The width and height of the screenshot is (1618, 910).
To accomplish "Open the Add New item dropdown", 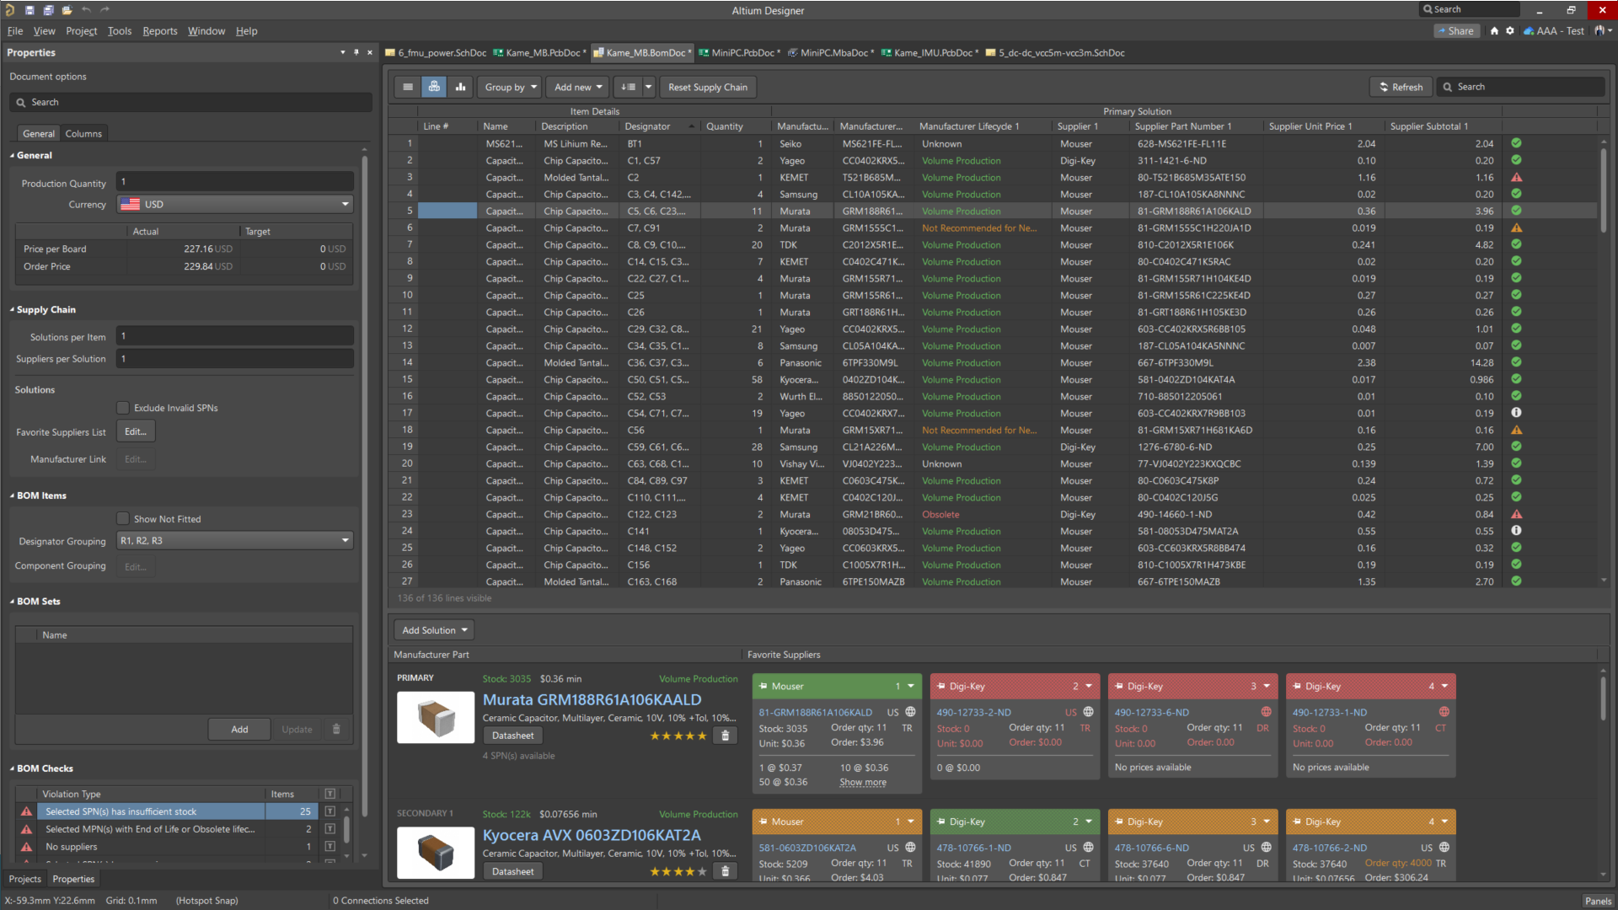I will [578, 87].
